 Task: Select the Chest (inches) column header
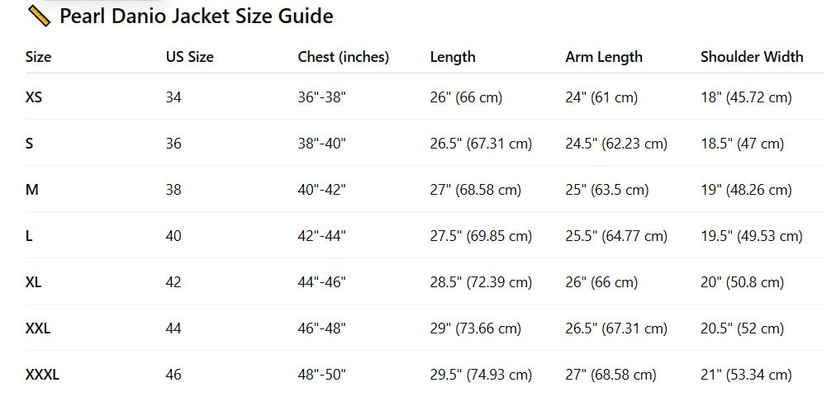tap(343, 57)
